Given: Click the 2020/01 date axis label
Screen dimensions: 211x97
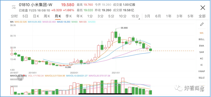Looking at the screenshot, I should 74,73.
